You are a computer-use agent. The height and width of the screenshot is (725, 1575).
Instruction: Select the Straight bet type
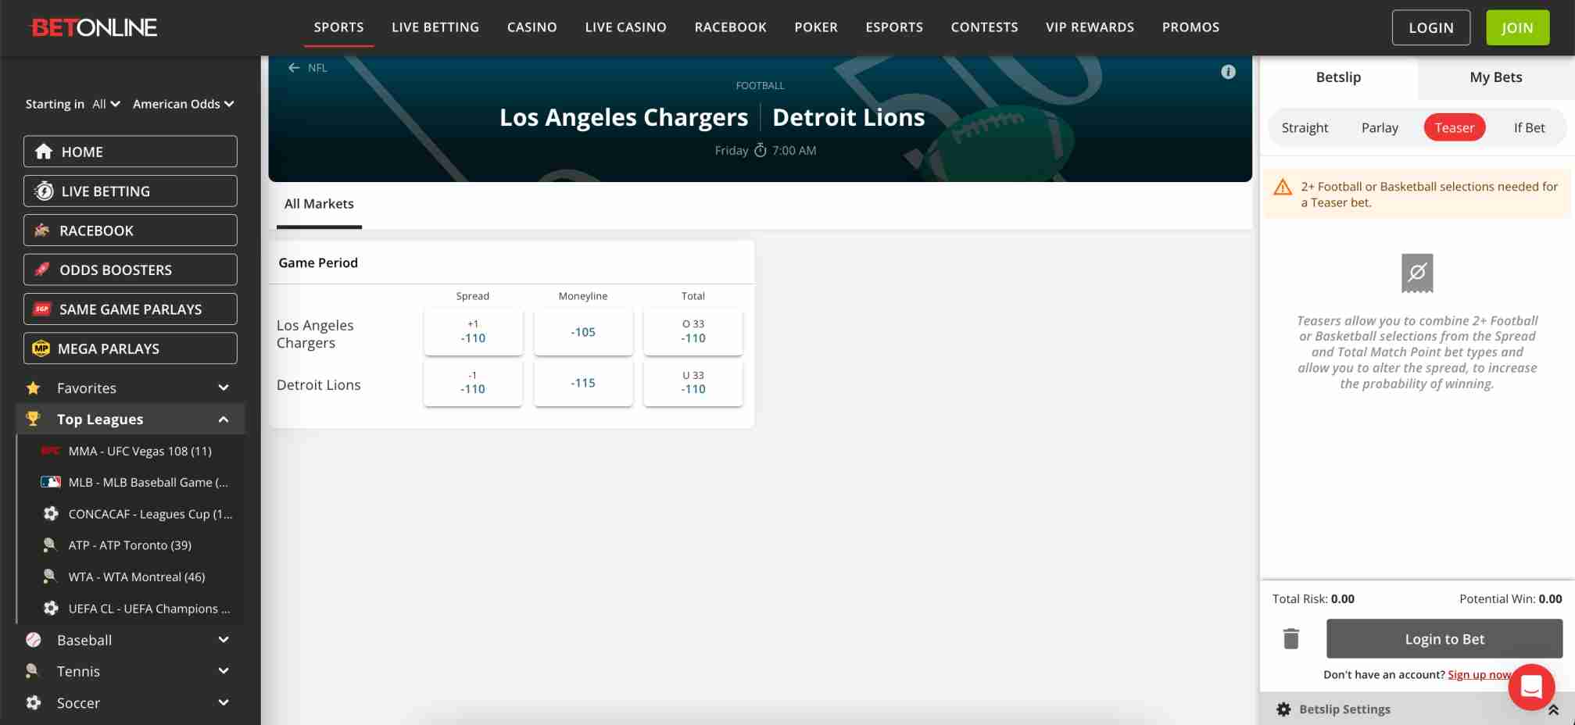(1304, 127)
